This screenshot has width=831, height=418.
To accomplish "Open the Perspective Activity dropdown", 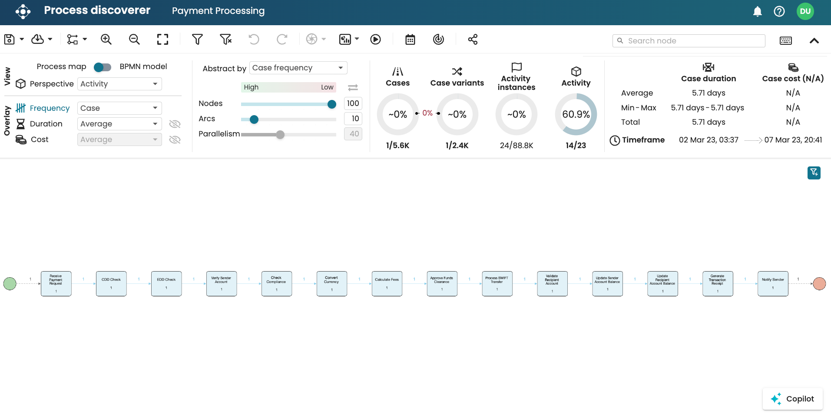I will (x=119, y=84).
